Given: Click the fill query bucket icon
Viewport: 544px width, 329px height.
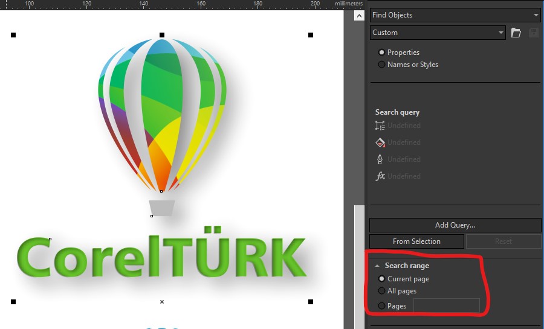Looking at the screenshot, I should point(380,142).
